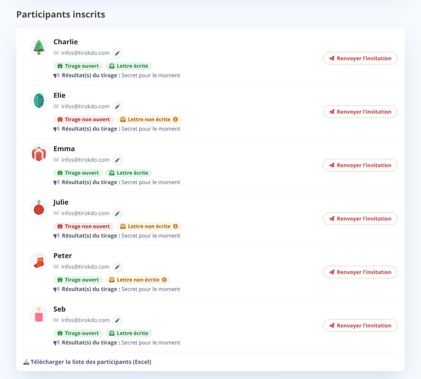Click Elie's infos@tirokdo.com email address

[85, 106]
